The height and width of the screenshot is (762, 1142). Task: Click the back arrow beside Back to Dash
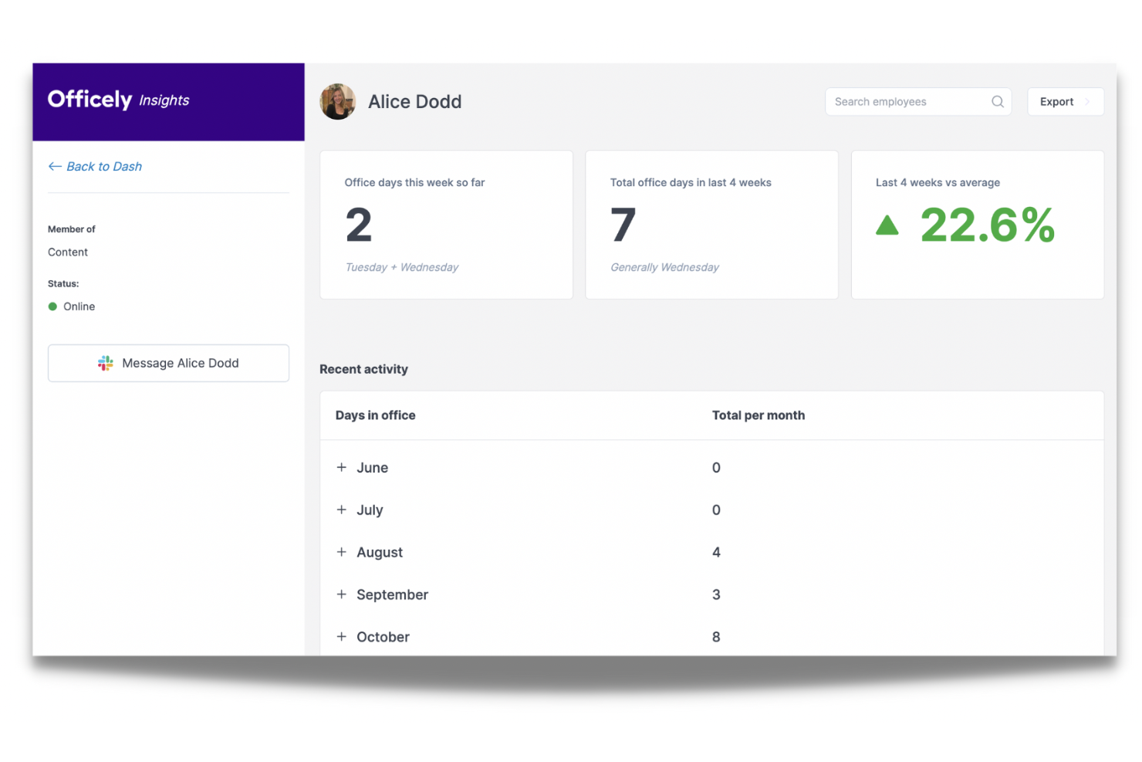54,166
